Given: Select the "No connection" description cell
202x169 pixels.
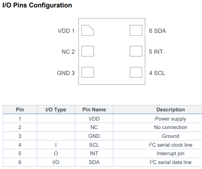Looking at the screenshot, I should (x=171, y=127).
